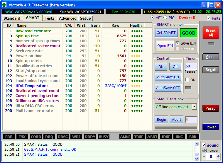Open the Tests tab
The width and height of the screenshot is (223, 163).
point(50,18)
